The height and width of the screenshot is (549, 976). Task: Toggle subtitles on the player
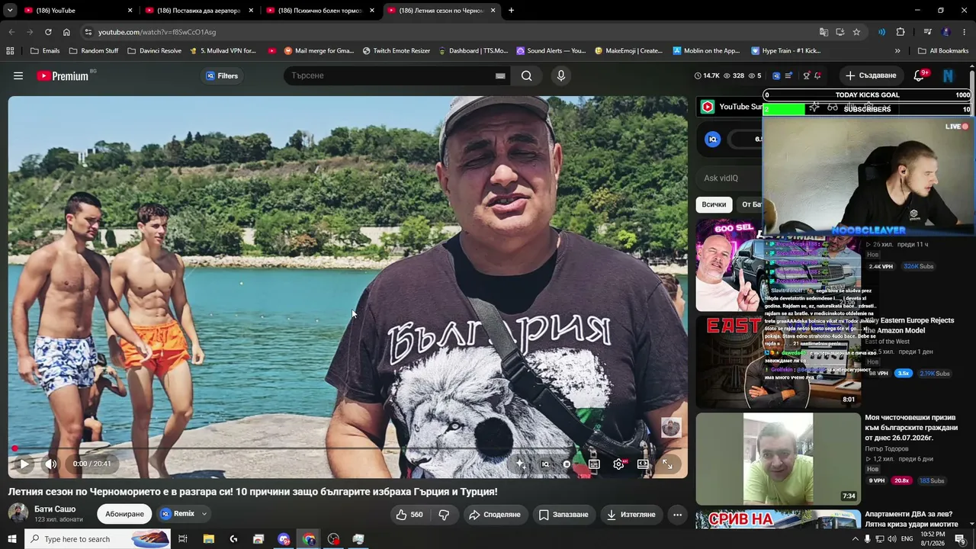[x=594, y=464]
